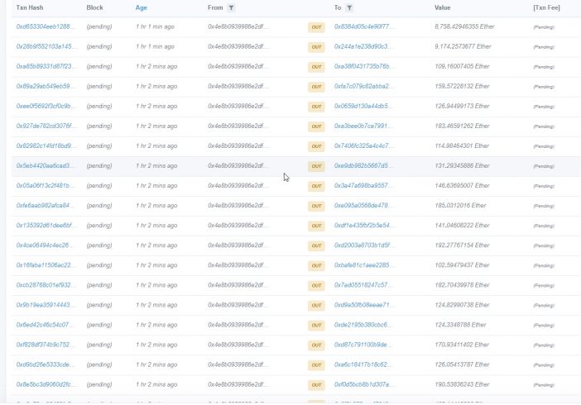The width and height of the screenshot is (581, 405).
Task: Open recipient address 0xbafe81c1aee2285
Action: 363,265
